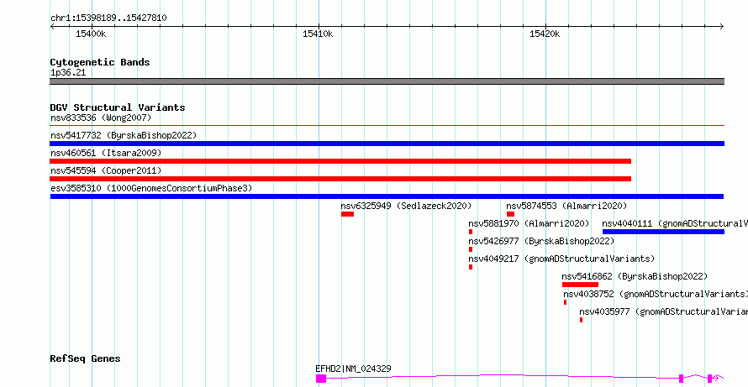
Task: Click the small red nsv6325949 bar
Action: 347,214
